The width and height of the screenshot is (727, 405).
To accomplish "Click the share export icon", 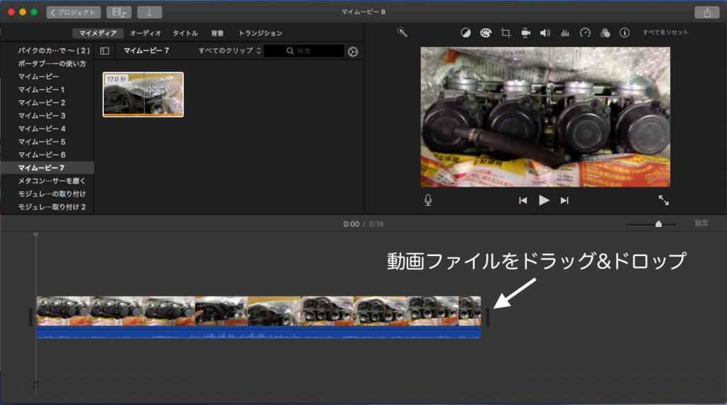I will [707, 13].
